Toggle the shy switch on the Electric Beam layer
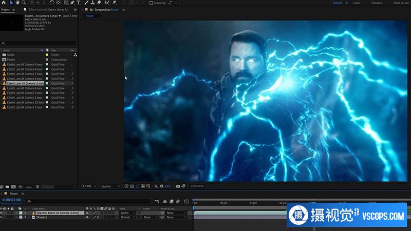The width and height of the screenshot is (411, 231). point(87,213)
